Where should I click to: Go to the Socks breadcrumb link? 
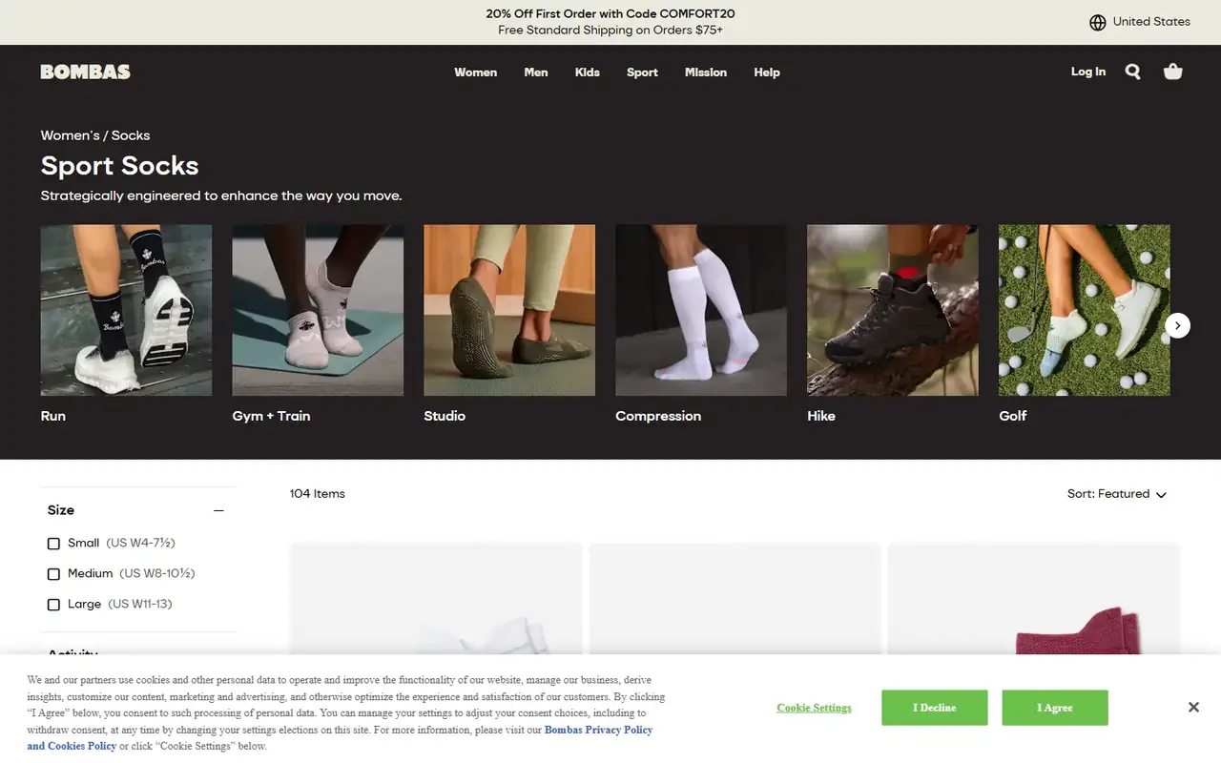[x=131, y=135]
